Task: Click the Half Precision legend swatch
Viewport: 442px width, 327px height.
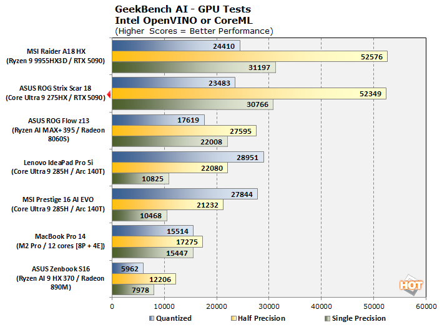Action: pyautogui.click(x=233, y=318)
